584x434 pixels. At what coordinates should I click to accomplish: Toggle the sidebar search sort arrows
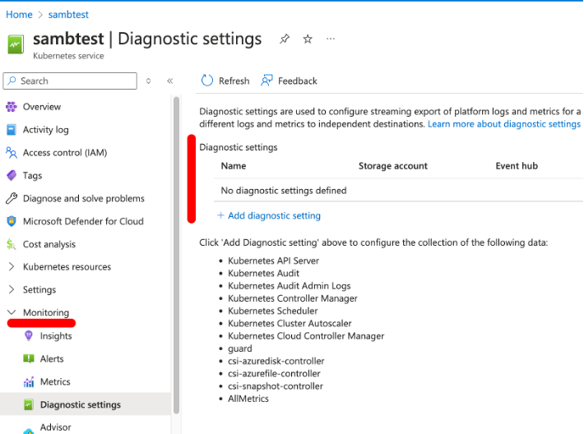(148, 81)
